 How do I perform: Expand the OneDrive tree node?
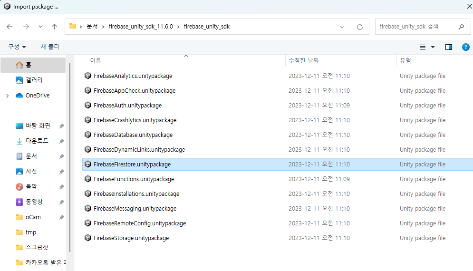pos(8,96)
